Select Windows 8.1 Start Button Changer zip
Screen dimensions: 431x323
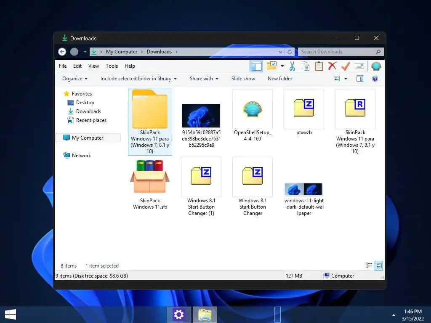pos(253,187)
